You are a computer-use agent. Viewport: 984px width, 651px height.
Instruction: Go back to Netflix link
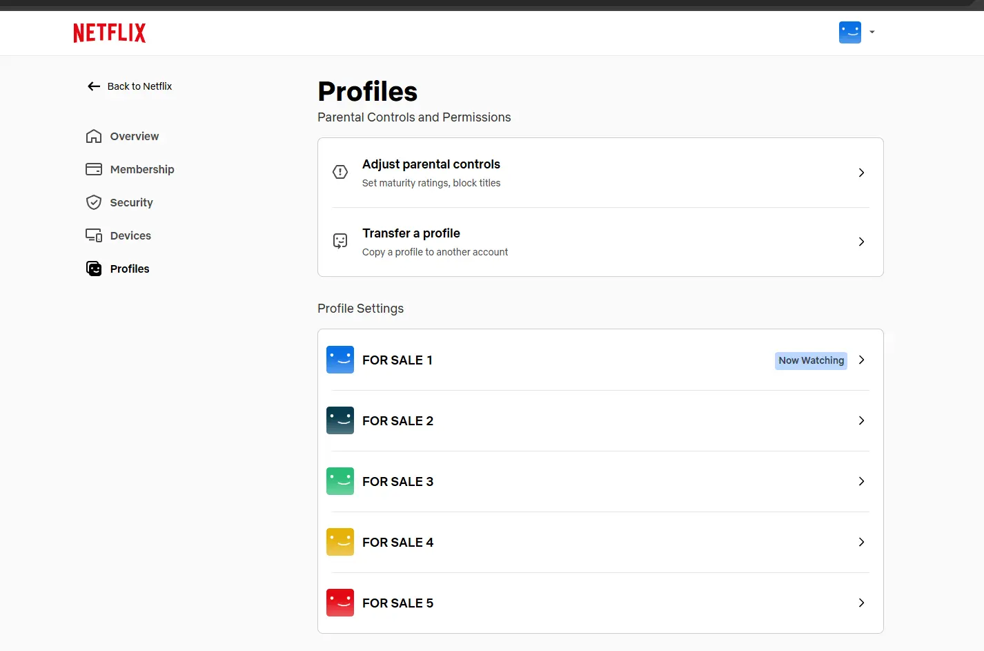139,86
